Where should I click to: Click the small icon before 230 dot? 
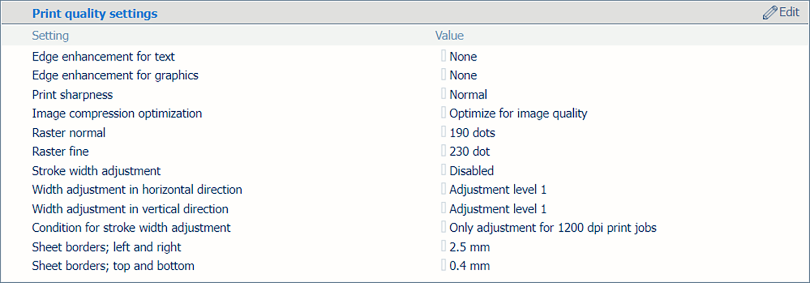[443, 151]
